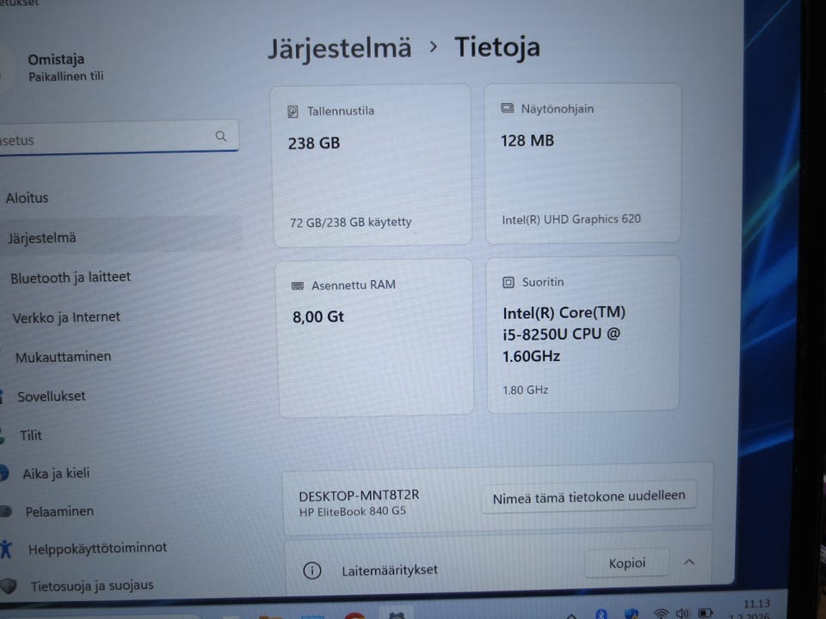
Task: Click Nimeä tämä tietokone uudelleen button
Action: point(589,497)
